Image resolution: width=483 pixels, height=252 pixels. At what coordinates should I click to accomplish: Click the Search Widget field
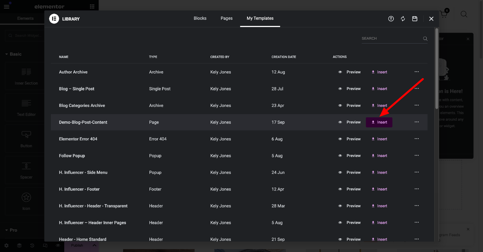[25, 36]
